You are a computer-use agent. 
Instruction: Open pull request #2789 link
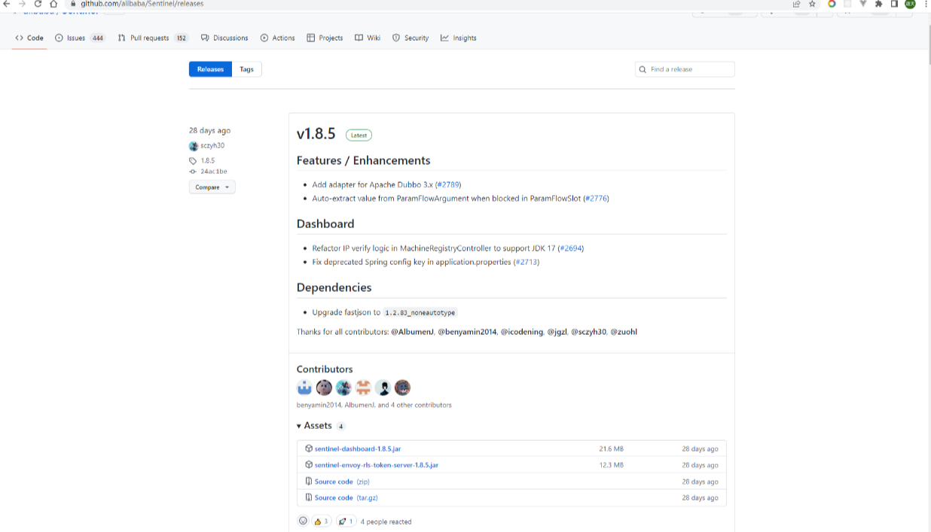tap(448, 184)
